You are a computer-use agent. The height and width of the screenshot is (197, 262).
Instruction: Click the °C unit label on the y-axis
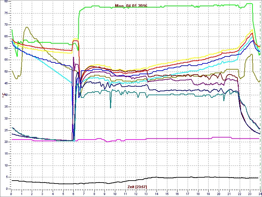coord(4,95)
